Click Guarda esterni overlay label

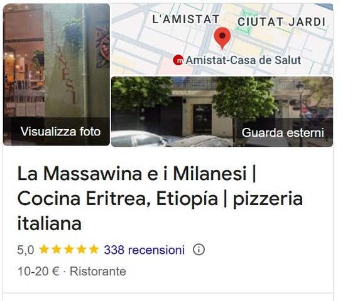coord(283,133)
